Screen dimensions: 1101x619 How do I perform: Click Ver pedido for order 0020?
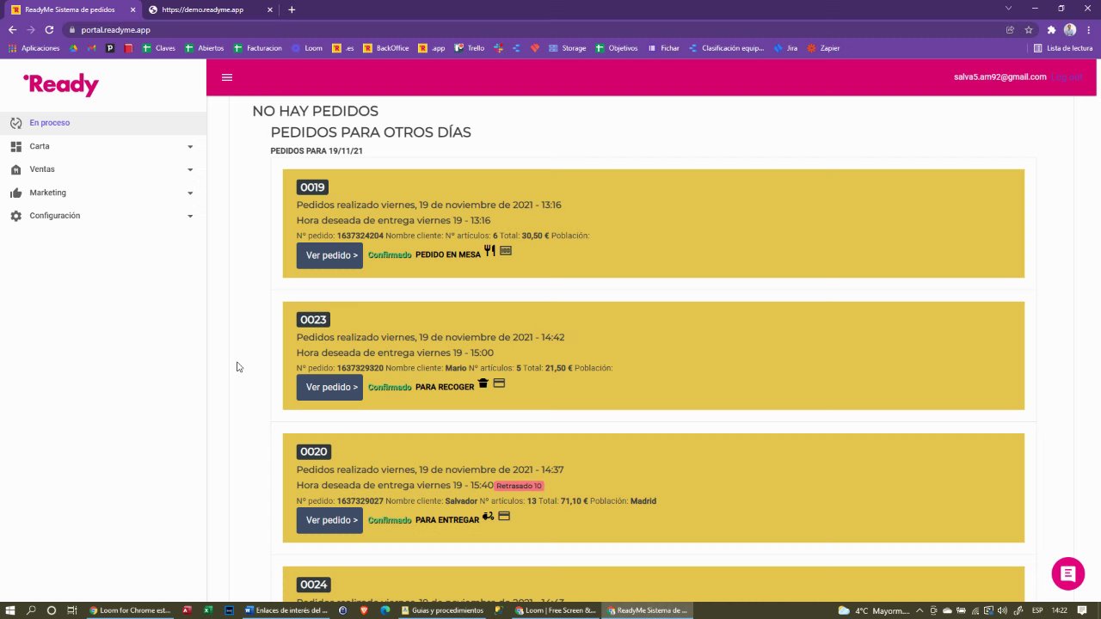tap(329, 520)
